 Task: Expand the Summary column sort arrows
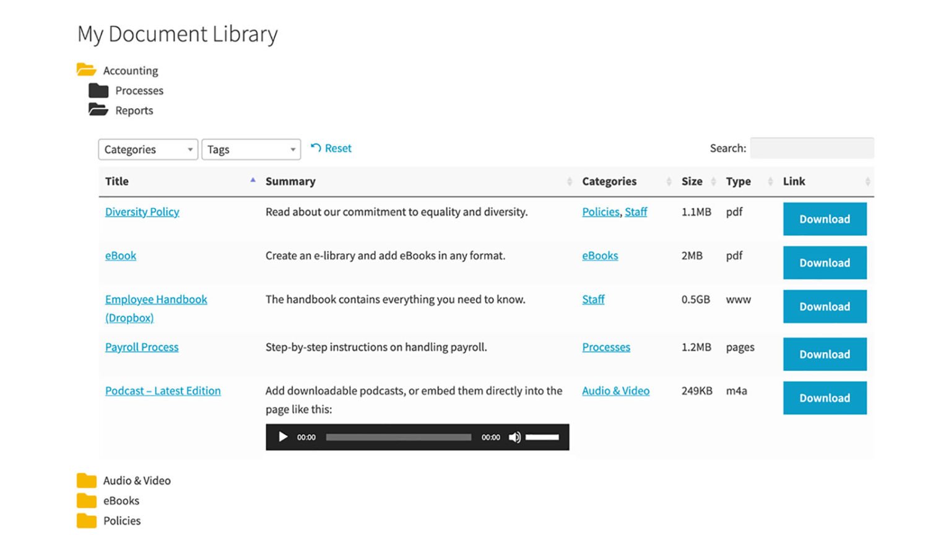[x=570, y=181]
